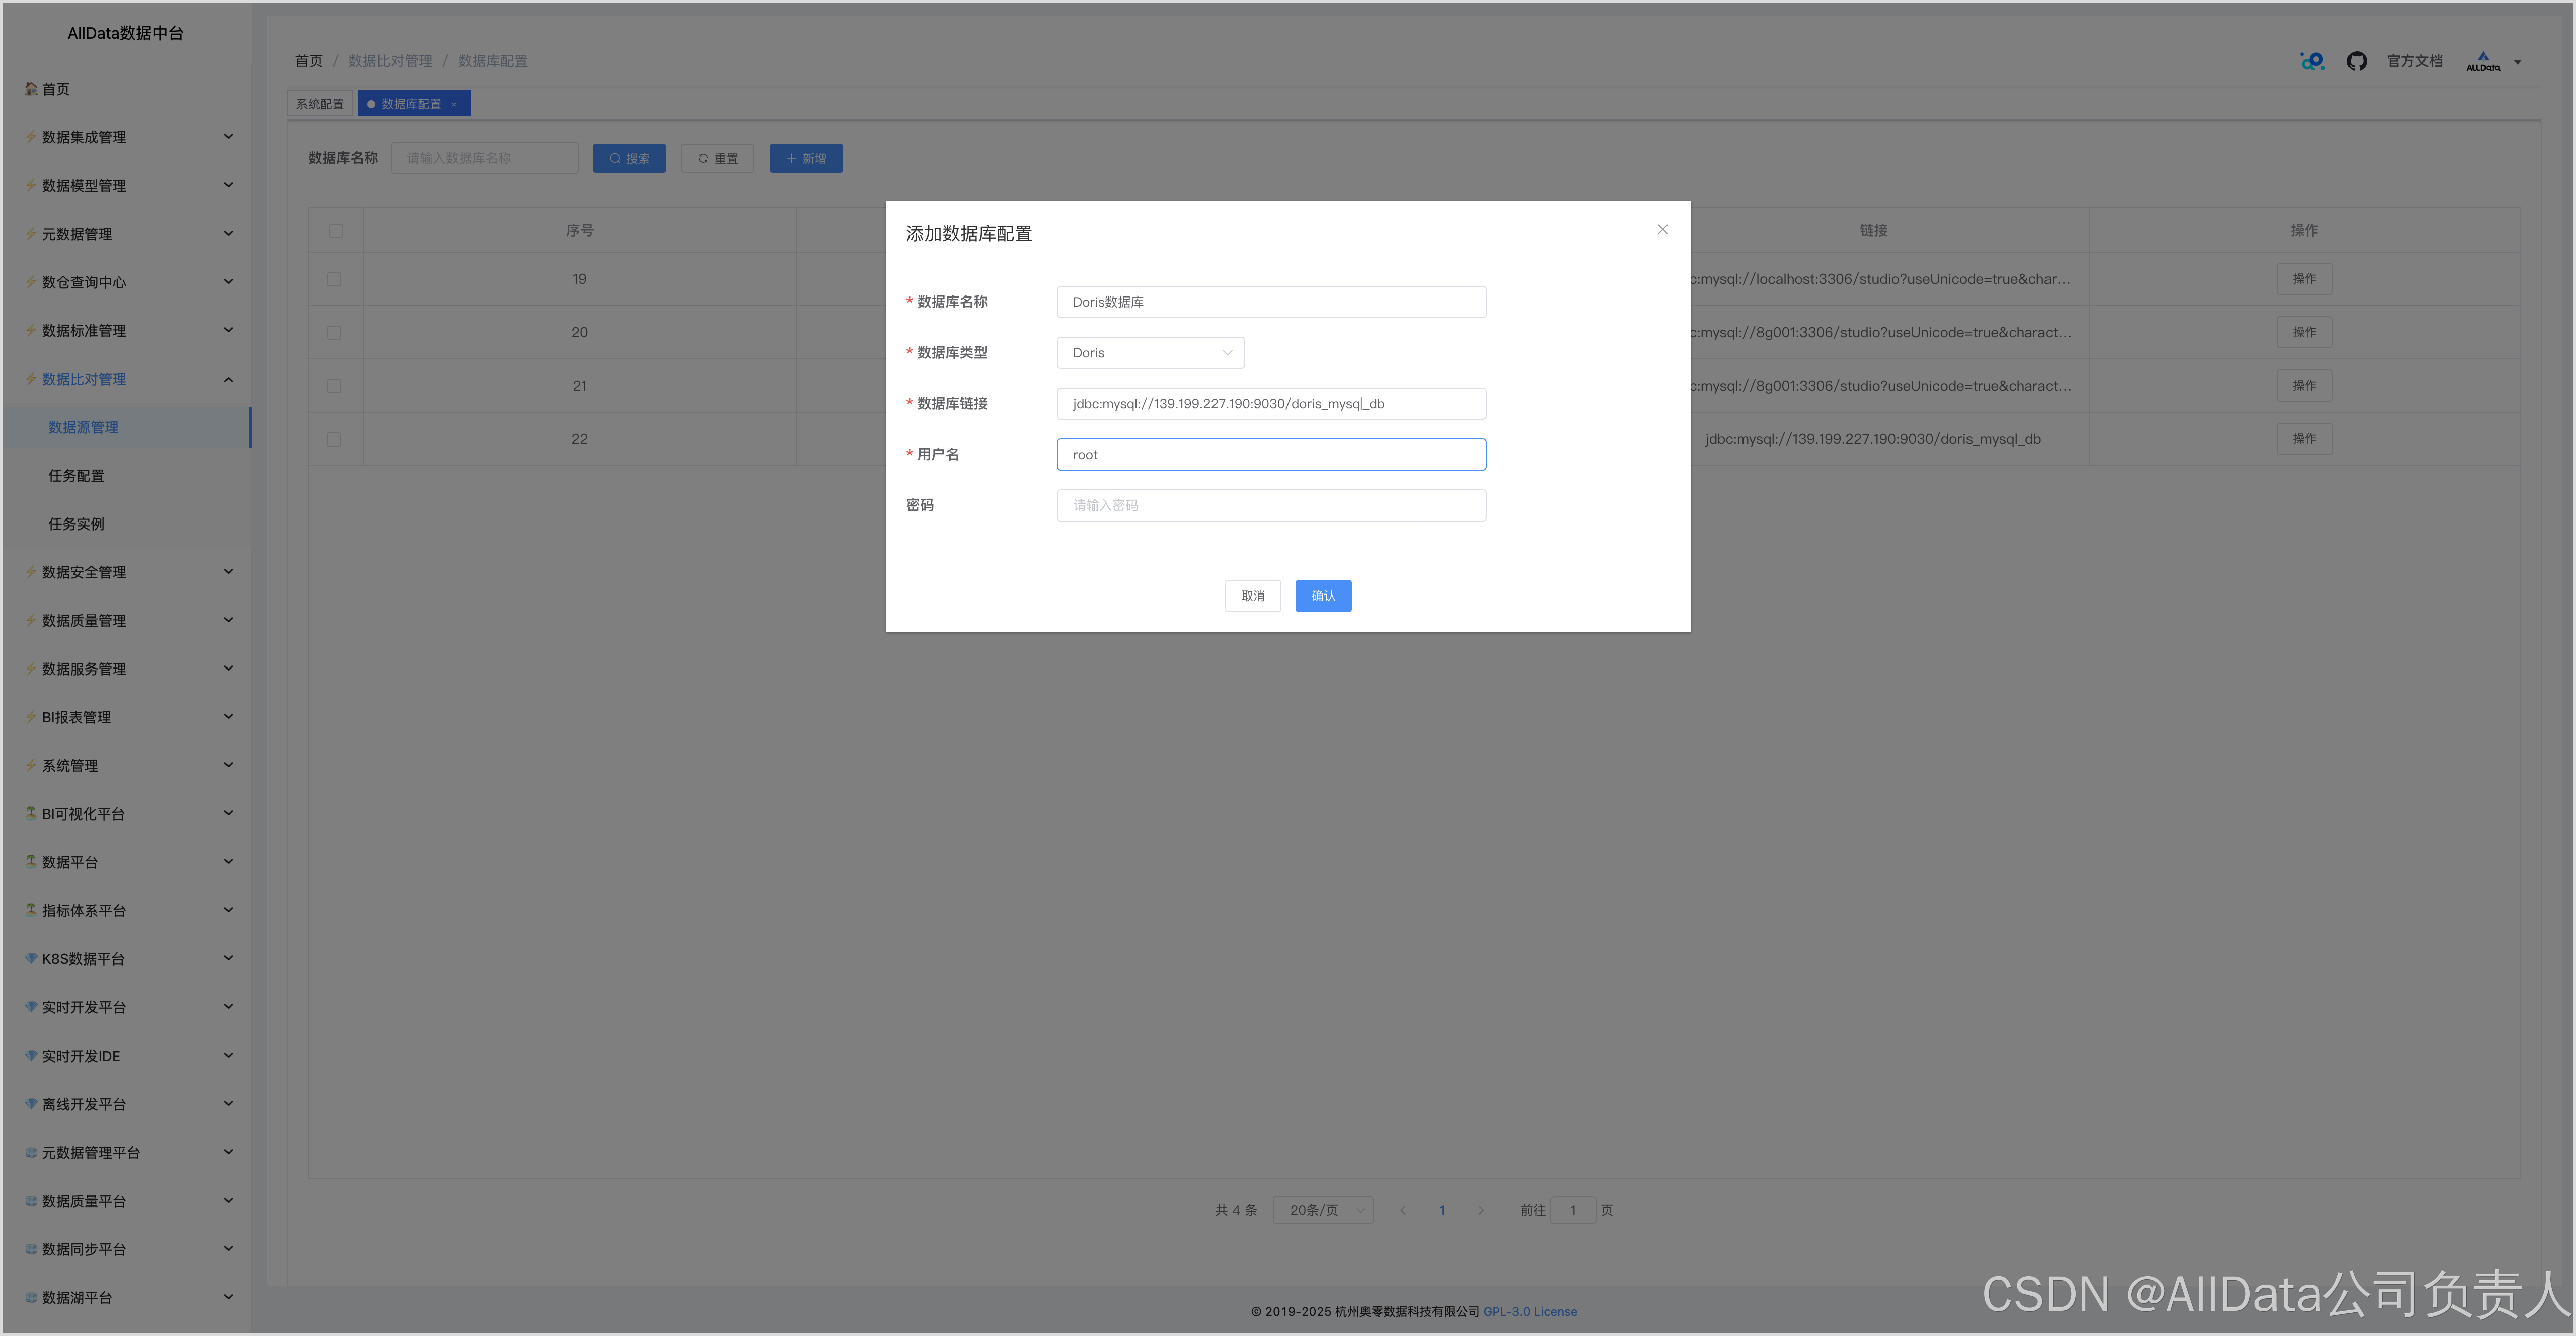This screenshot has height=1336, width=2576.
Task: Open the 任务配置 sidebar menu item
Action: click(76, 476)
